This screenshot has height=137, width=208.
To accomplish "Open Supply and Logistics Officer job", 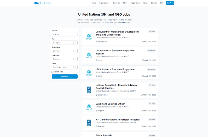I will (110, 104).
